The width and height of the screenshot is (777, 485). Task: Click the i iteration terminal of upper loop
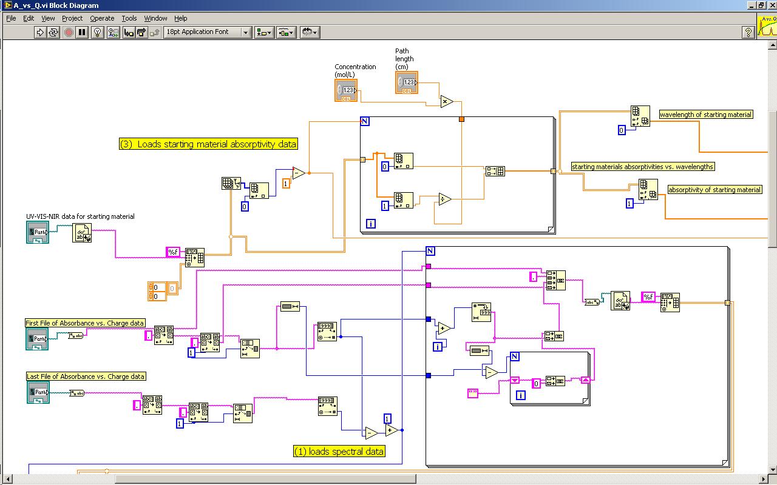point(371,224)
